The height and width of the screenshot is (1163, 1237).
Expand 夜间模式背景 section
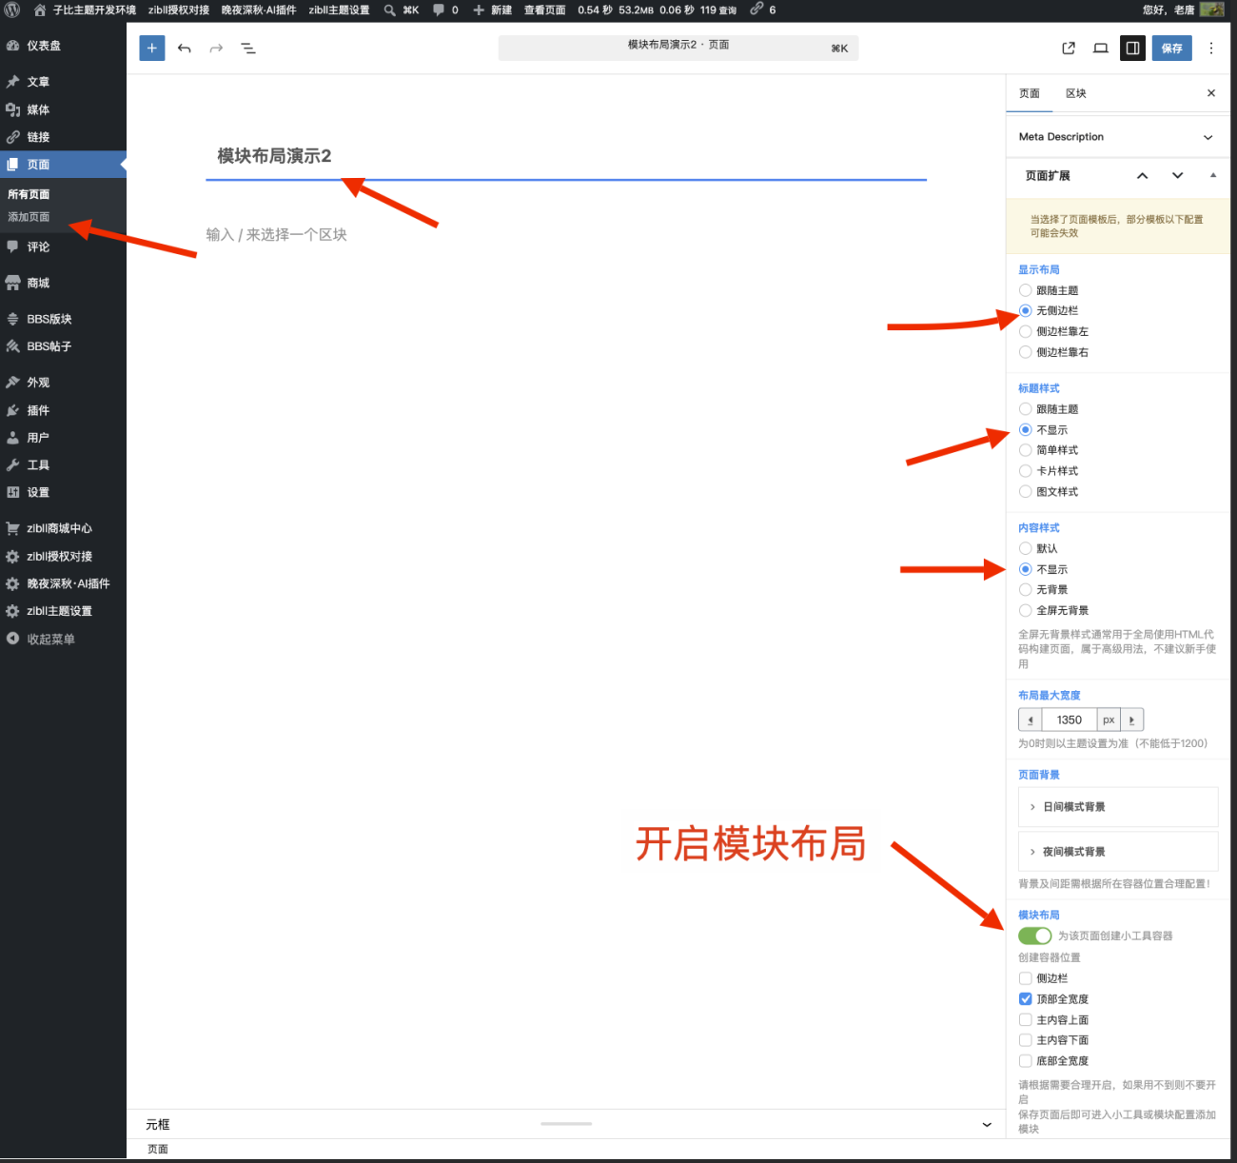point(1118,852)
